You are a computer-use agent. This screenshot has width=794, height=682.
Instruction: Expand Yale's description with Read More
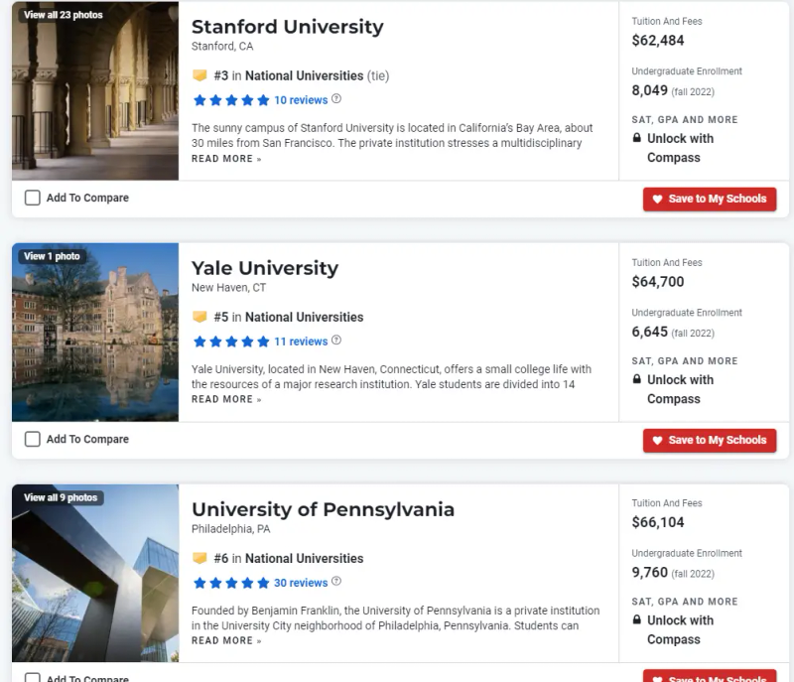(x=226, y=399)
